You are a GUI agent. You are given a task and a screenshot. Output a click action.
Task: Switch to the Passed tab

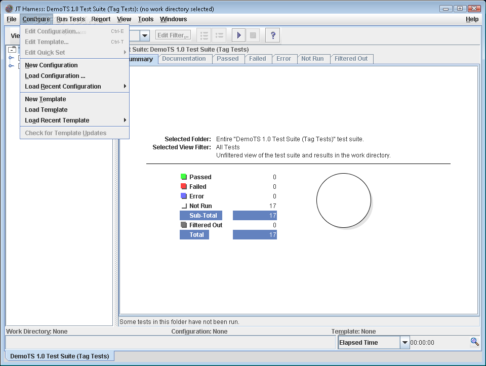tap(228, 59)
